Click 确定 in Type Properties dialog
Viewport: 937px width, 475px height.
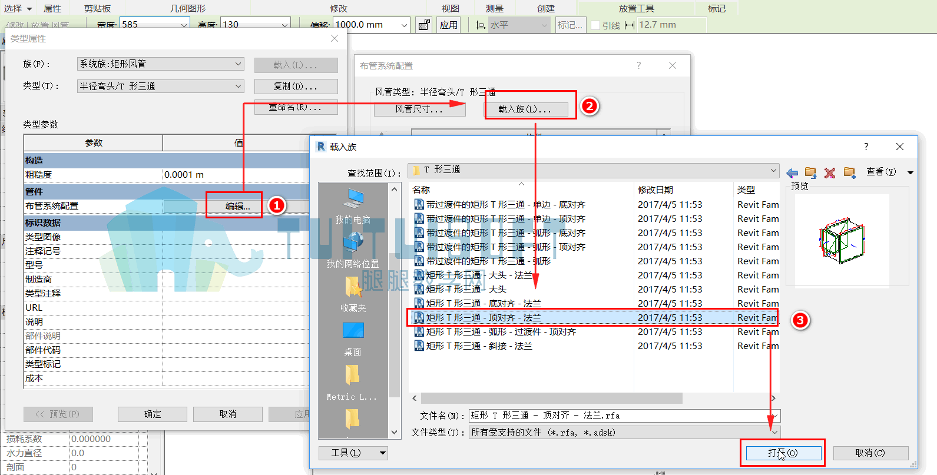point(153,414)
